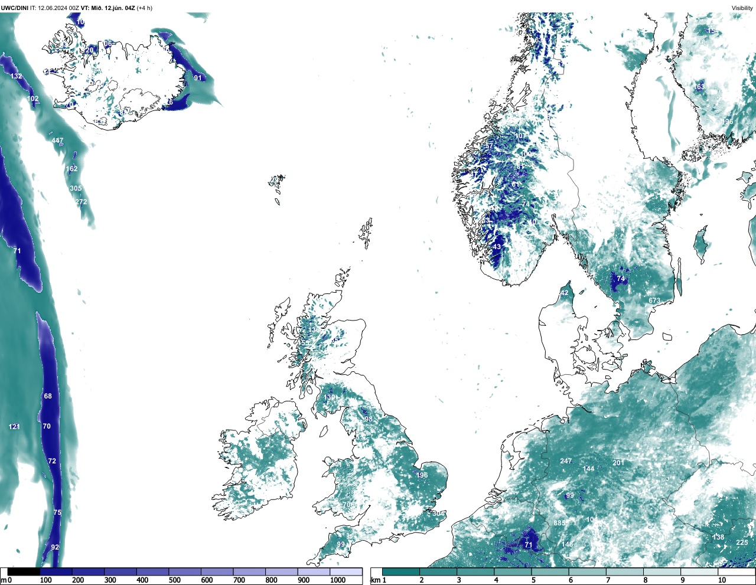
Task: Click the dark blue 100–200 m legend swatch
Action: pyautogui.click(x=56, y=571)
